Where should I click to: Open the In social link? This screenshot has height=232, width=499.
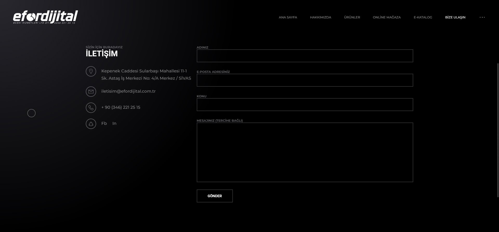click(114, 124)
